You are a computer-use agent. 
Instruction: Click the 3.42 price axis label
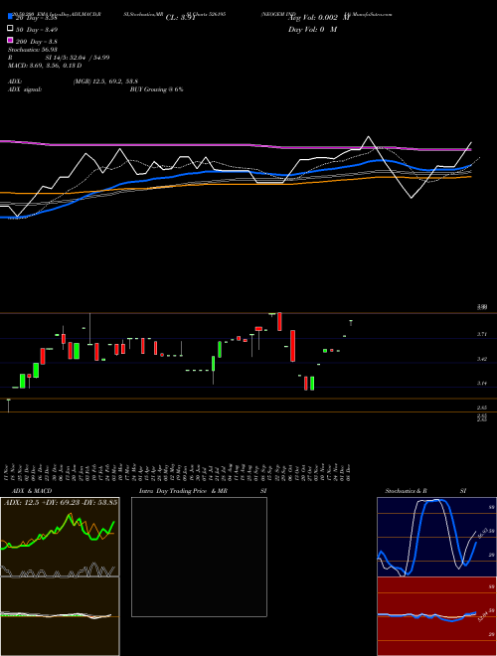pyautogui.click(x=482, y=359)
